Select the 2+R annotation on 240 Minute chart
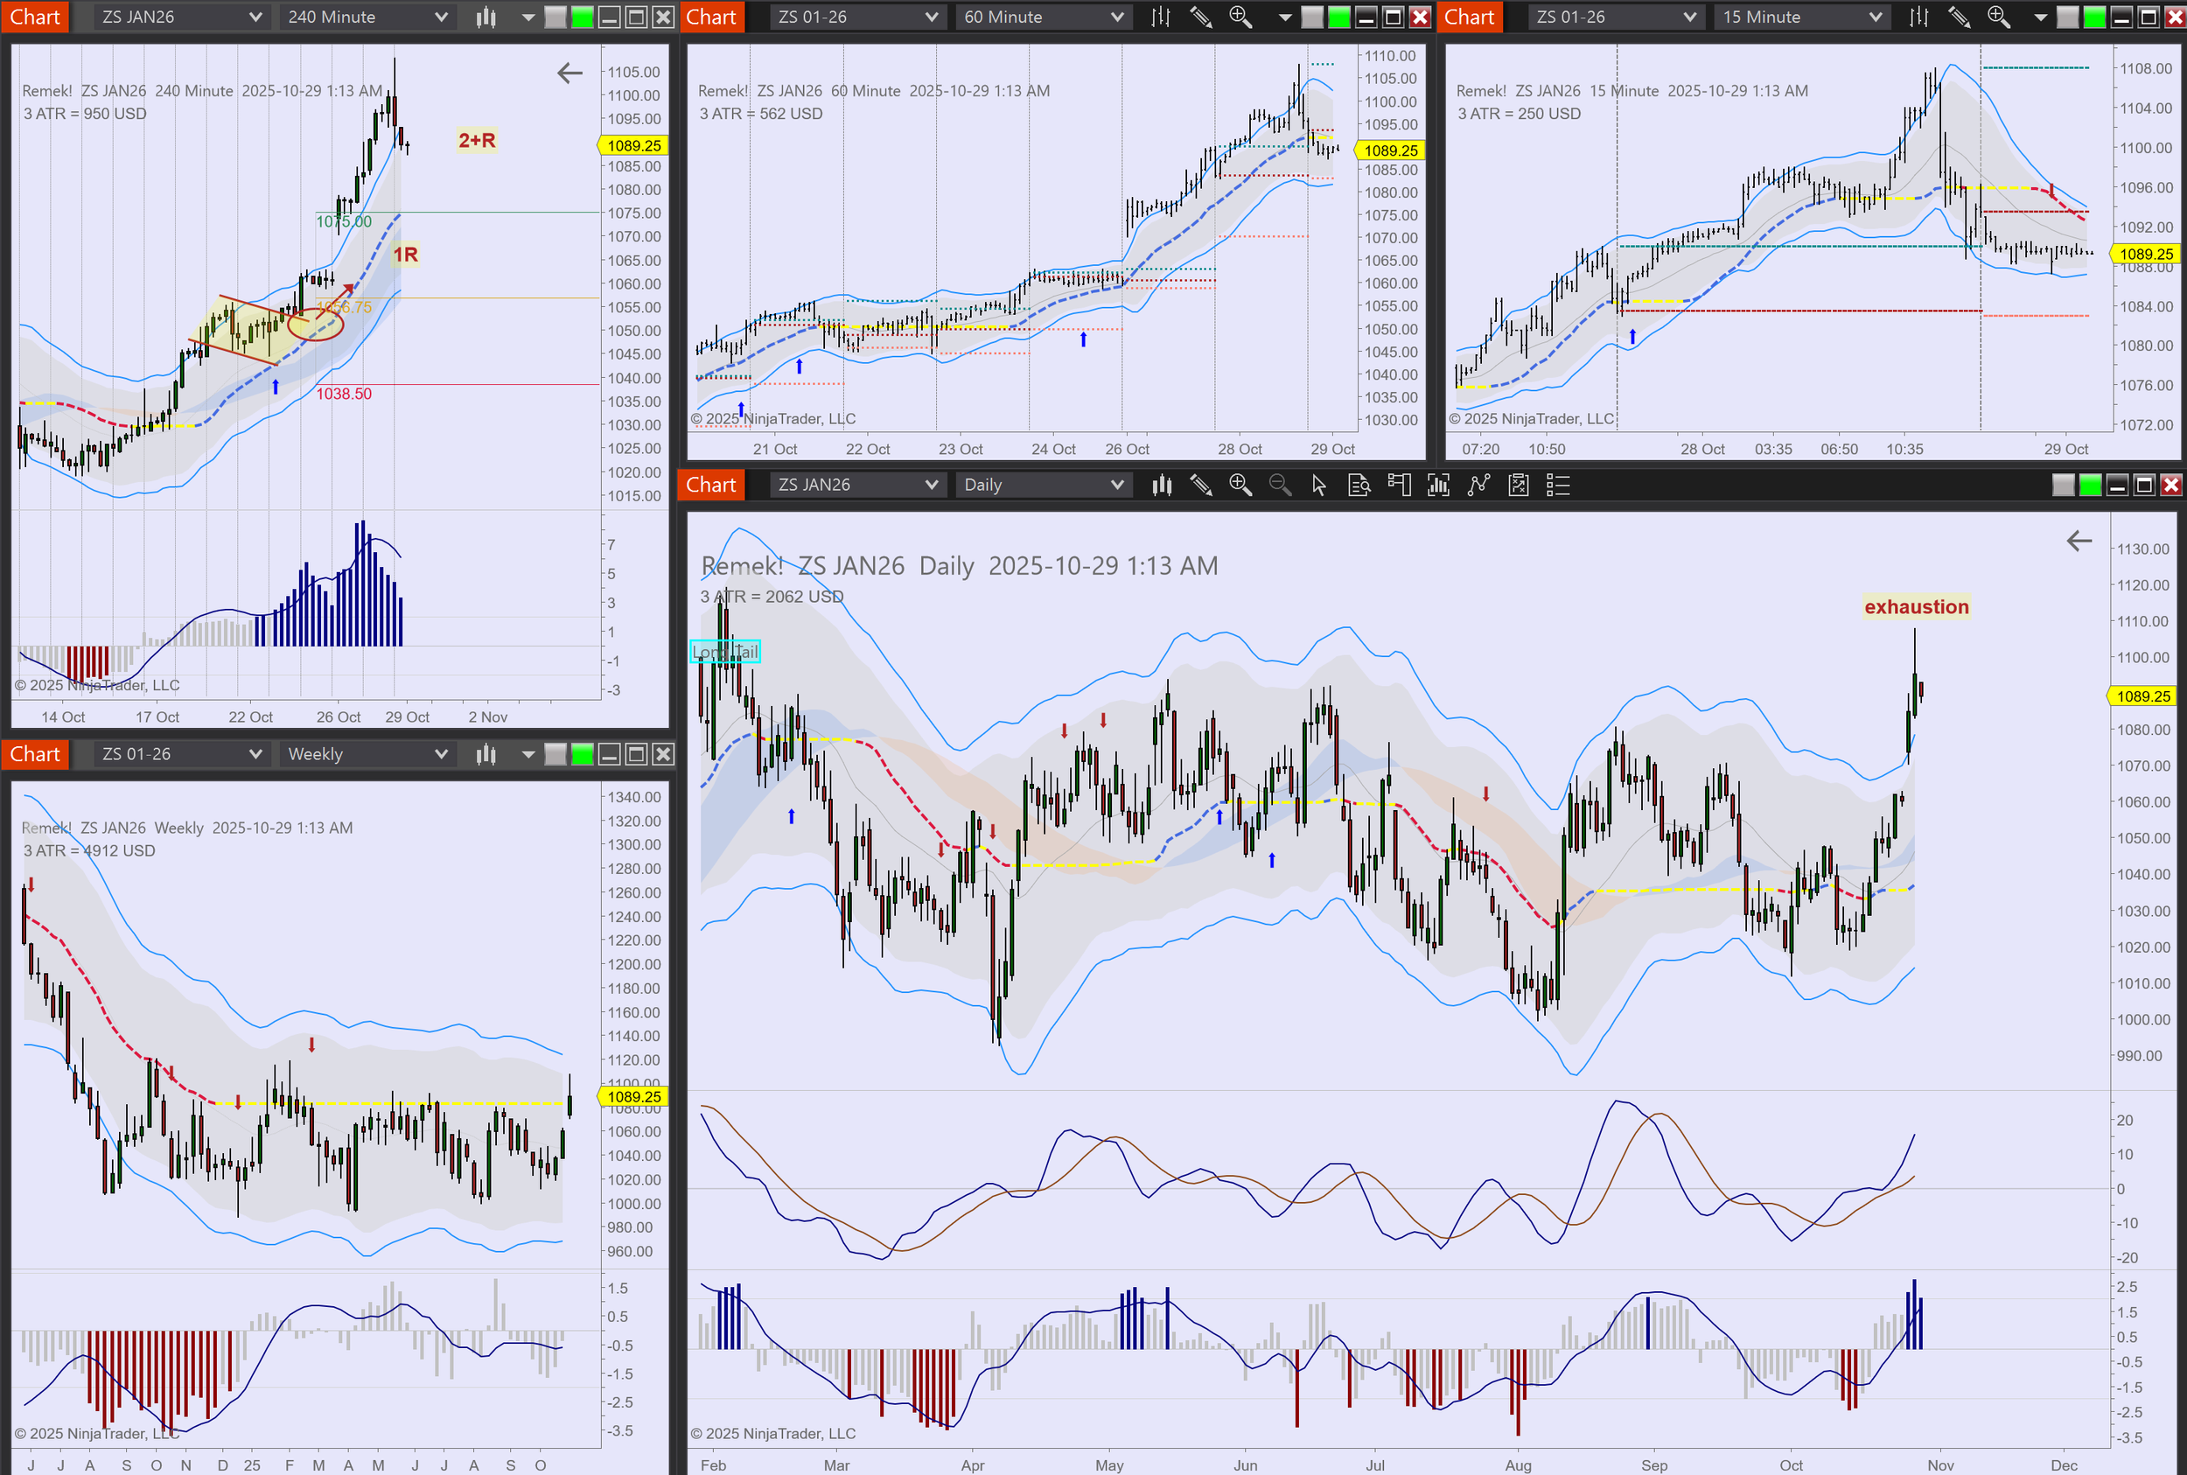Viewport: 2187px width, 1475px height. (x=477, y=140)
